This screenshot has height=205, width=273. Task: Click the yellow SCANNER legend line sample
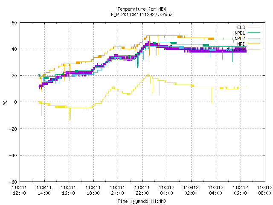tap(254, 50)
